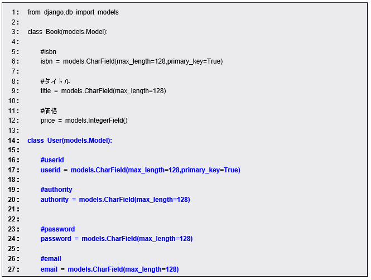Viewport: 371px width, 280px height.
Task: Click the authority CharField definition line
Action: (x=115, y=200)
